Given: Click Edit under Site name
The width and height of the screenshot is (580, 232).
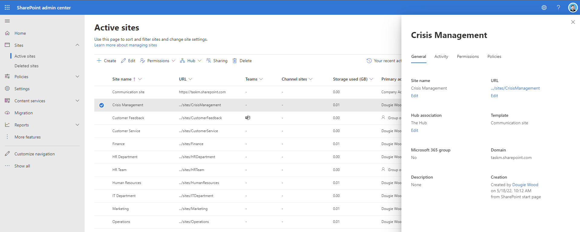Looking at the screenshot, I should 415,96.
